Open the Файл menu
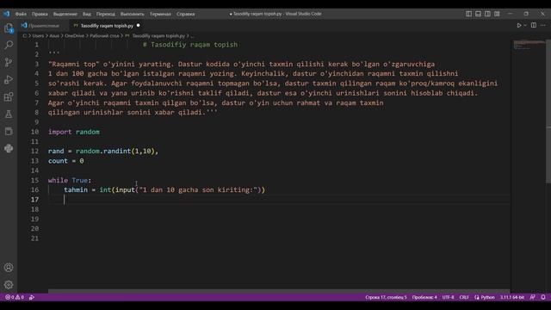Screen dimensions: 551x310 coord(21,14)
